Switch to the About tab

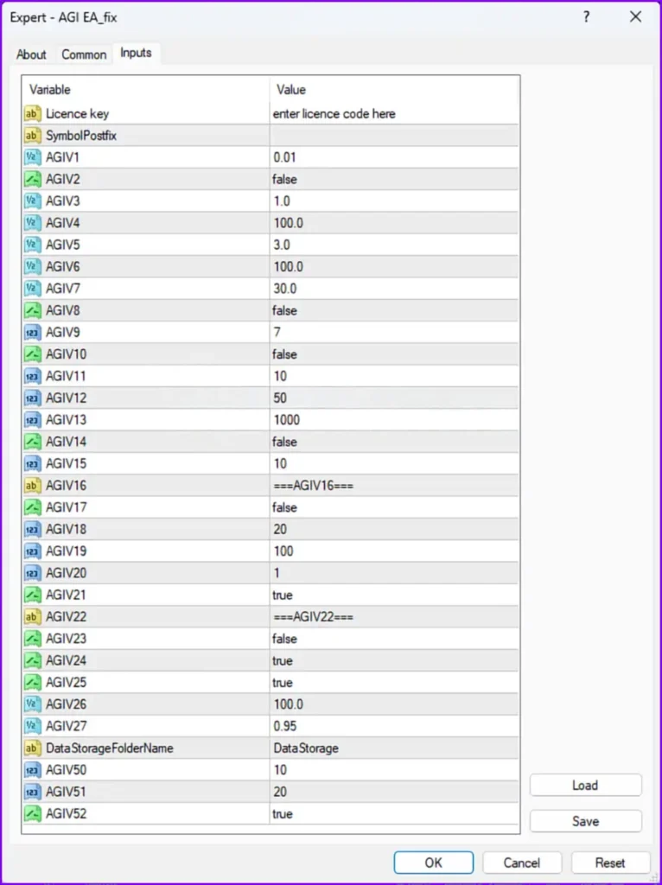click(x=31, y=54)
